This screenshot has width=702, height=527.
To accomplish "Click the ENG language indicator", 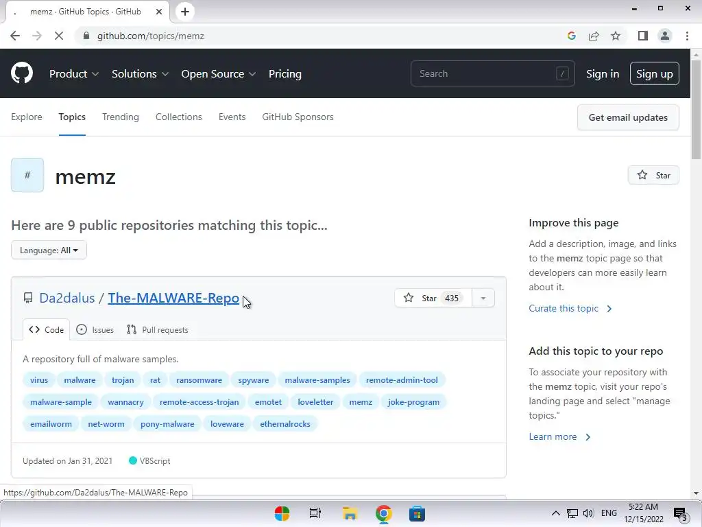I will [609, 513].
